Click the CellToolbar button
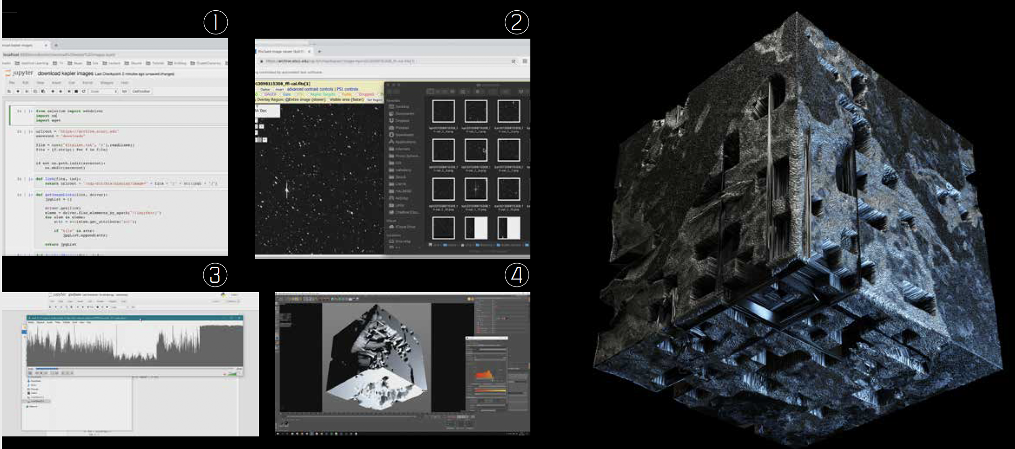The image size is (1015, 449). (x=141, y=91)
